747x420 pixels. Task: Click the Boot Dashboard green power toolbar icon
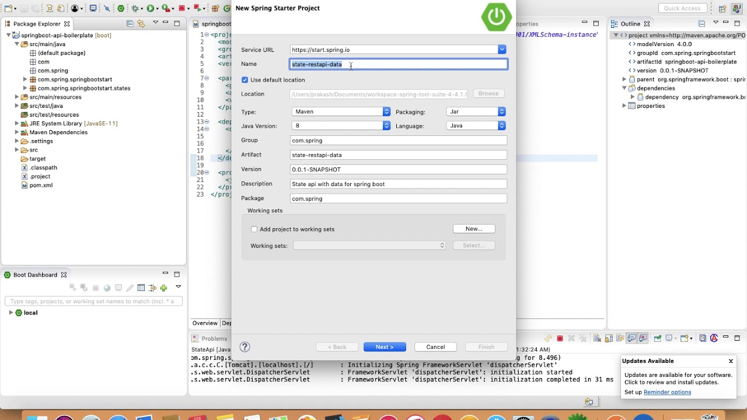click(x=121, y=8)
